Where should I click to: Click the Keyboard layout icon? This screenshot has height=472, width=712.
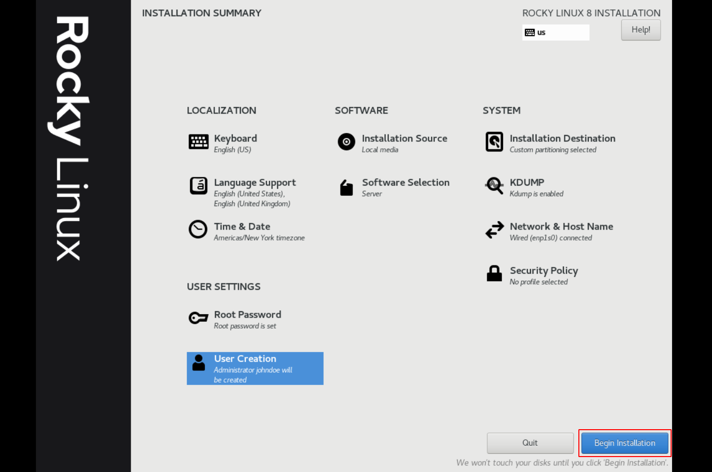coord(198,142)
